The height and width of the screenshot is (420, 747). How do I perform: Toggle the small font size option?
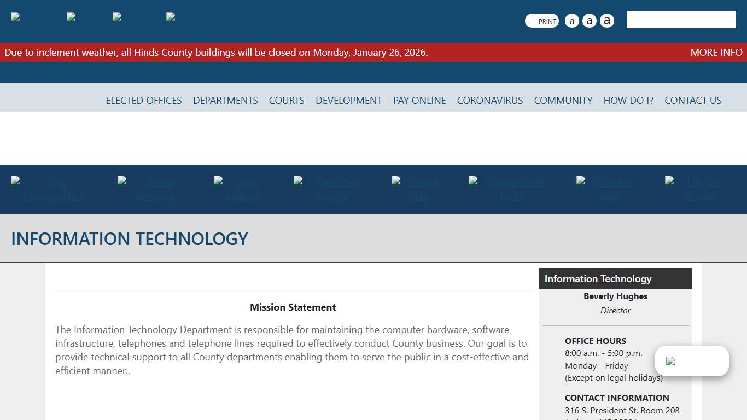tap(572, 20)
